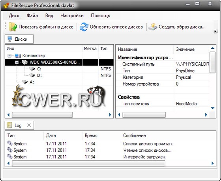
Task: Click disk tree scroll right arrow
Action: tap(110, 115)
